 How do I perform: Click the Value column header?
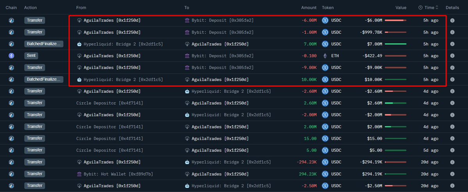pyautogui.click(x=401, y=7)
